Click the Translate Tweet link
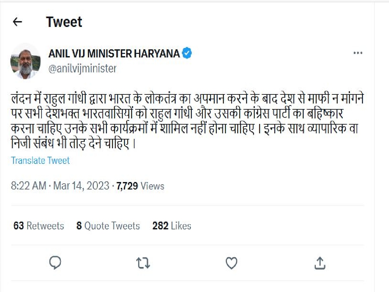 point(40,160)
